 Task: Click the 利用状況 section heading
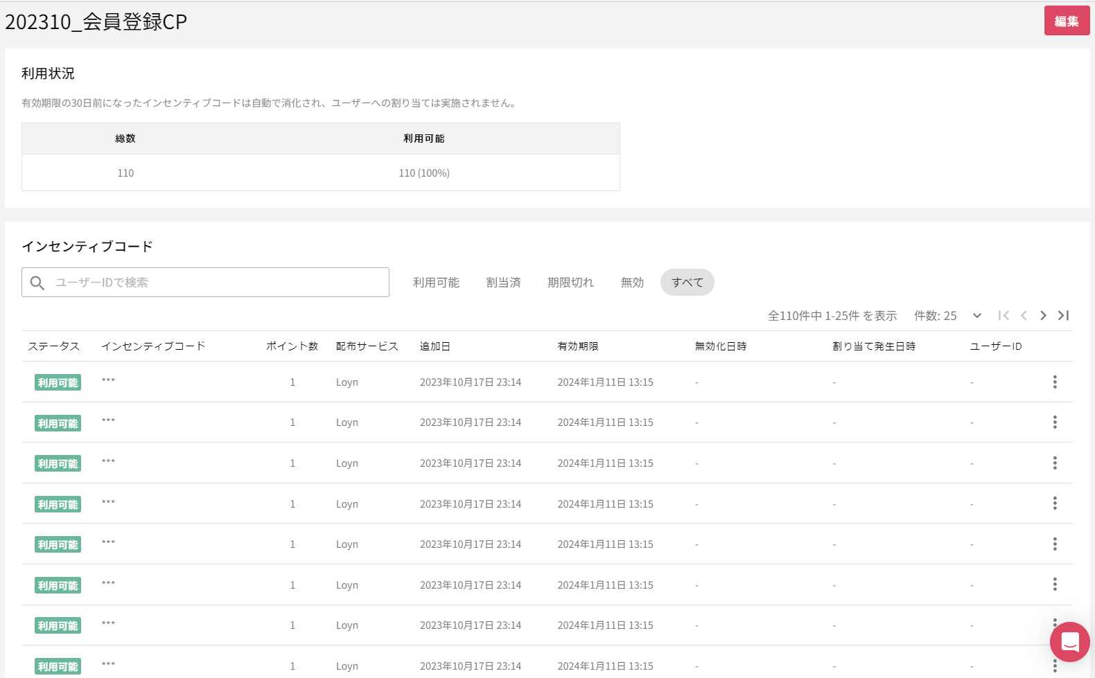48,73
